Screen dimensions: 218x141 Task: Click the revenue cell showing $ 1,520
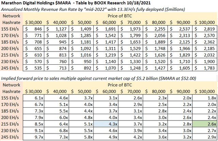155,61
